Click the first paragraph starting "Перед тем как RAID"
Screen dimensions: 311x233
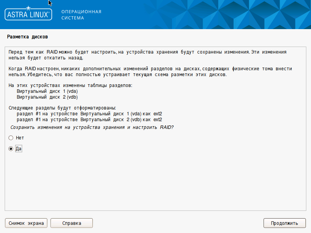click(148, 55)
